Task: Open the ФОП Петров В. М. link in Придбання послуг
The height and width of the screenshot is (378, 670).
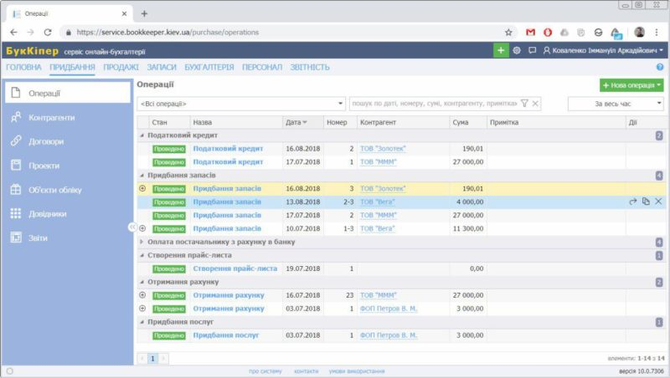Action: [x=388, y=335]
